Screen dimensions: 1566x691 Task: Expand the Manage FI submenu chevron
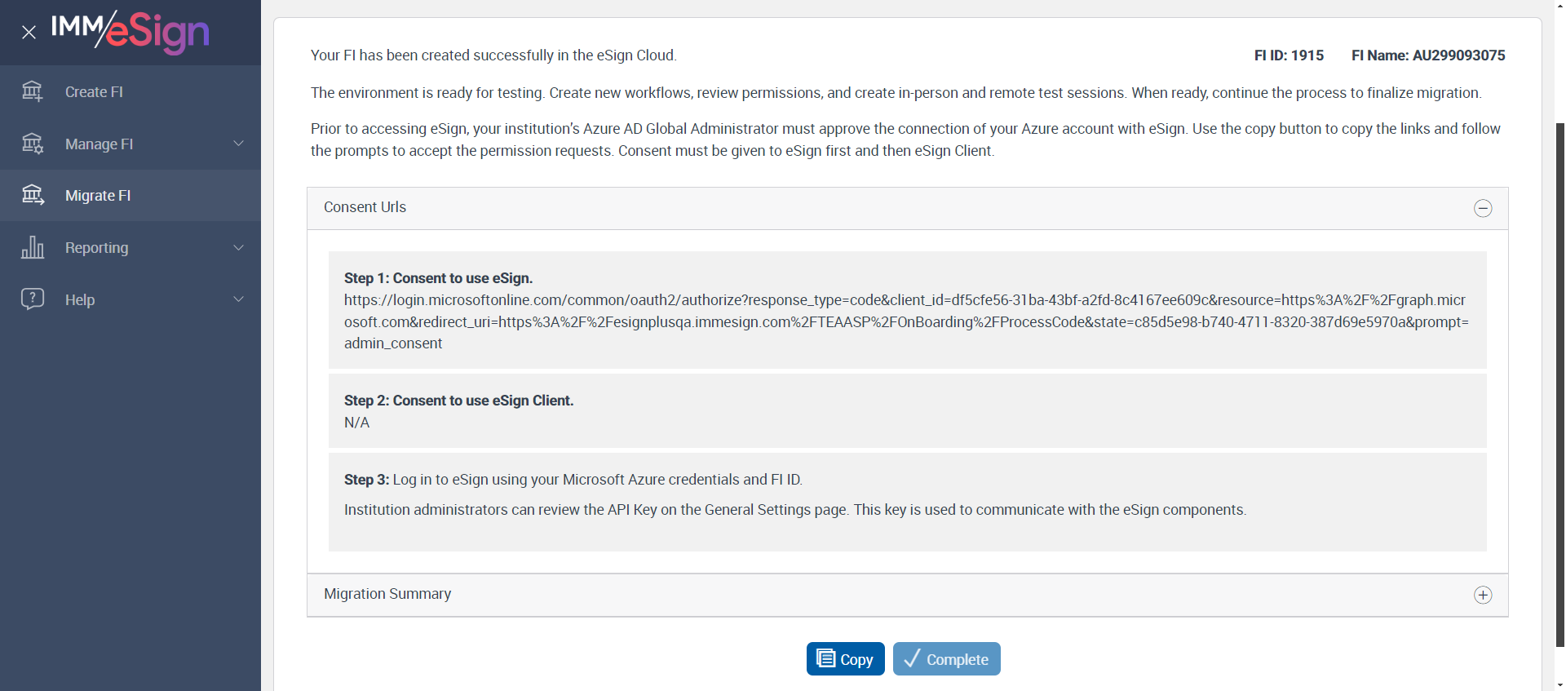[x=238, y=144]
